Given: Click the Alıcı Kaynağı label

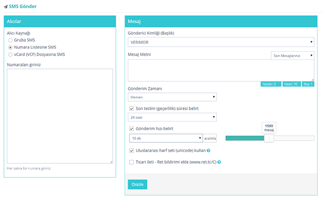Looking at the screenshot, I should [x=19, y=33].
